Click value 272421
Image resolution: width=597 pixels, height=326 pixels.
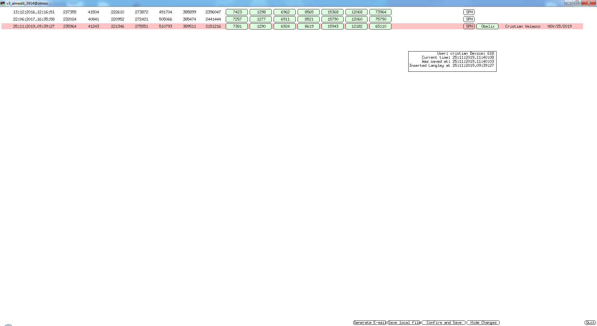141,19
